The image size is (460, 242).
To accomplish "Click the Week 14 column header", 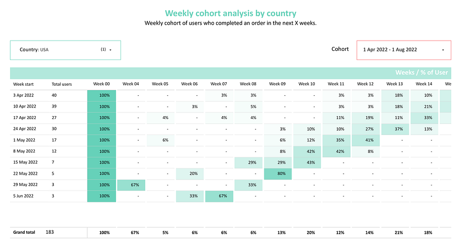I will click(424, 84).
